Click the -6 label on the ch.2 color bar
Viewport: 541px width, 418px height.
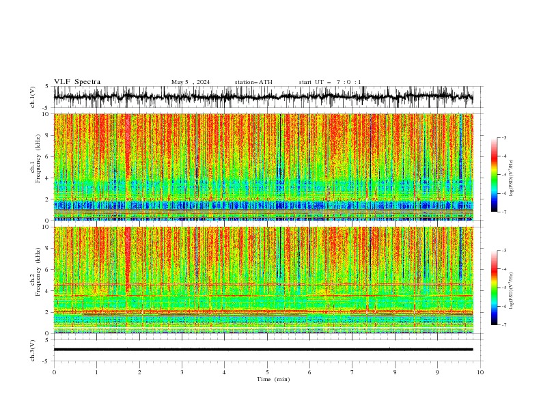click(x=504, y=306)
